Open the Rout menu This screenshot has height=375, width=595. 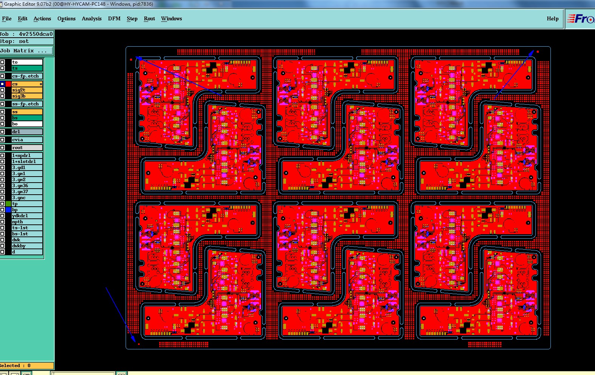pyautogui.click(x=149, y=18)
